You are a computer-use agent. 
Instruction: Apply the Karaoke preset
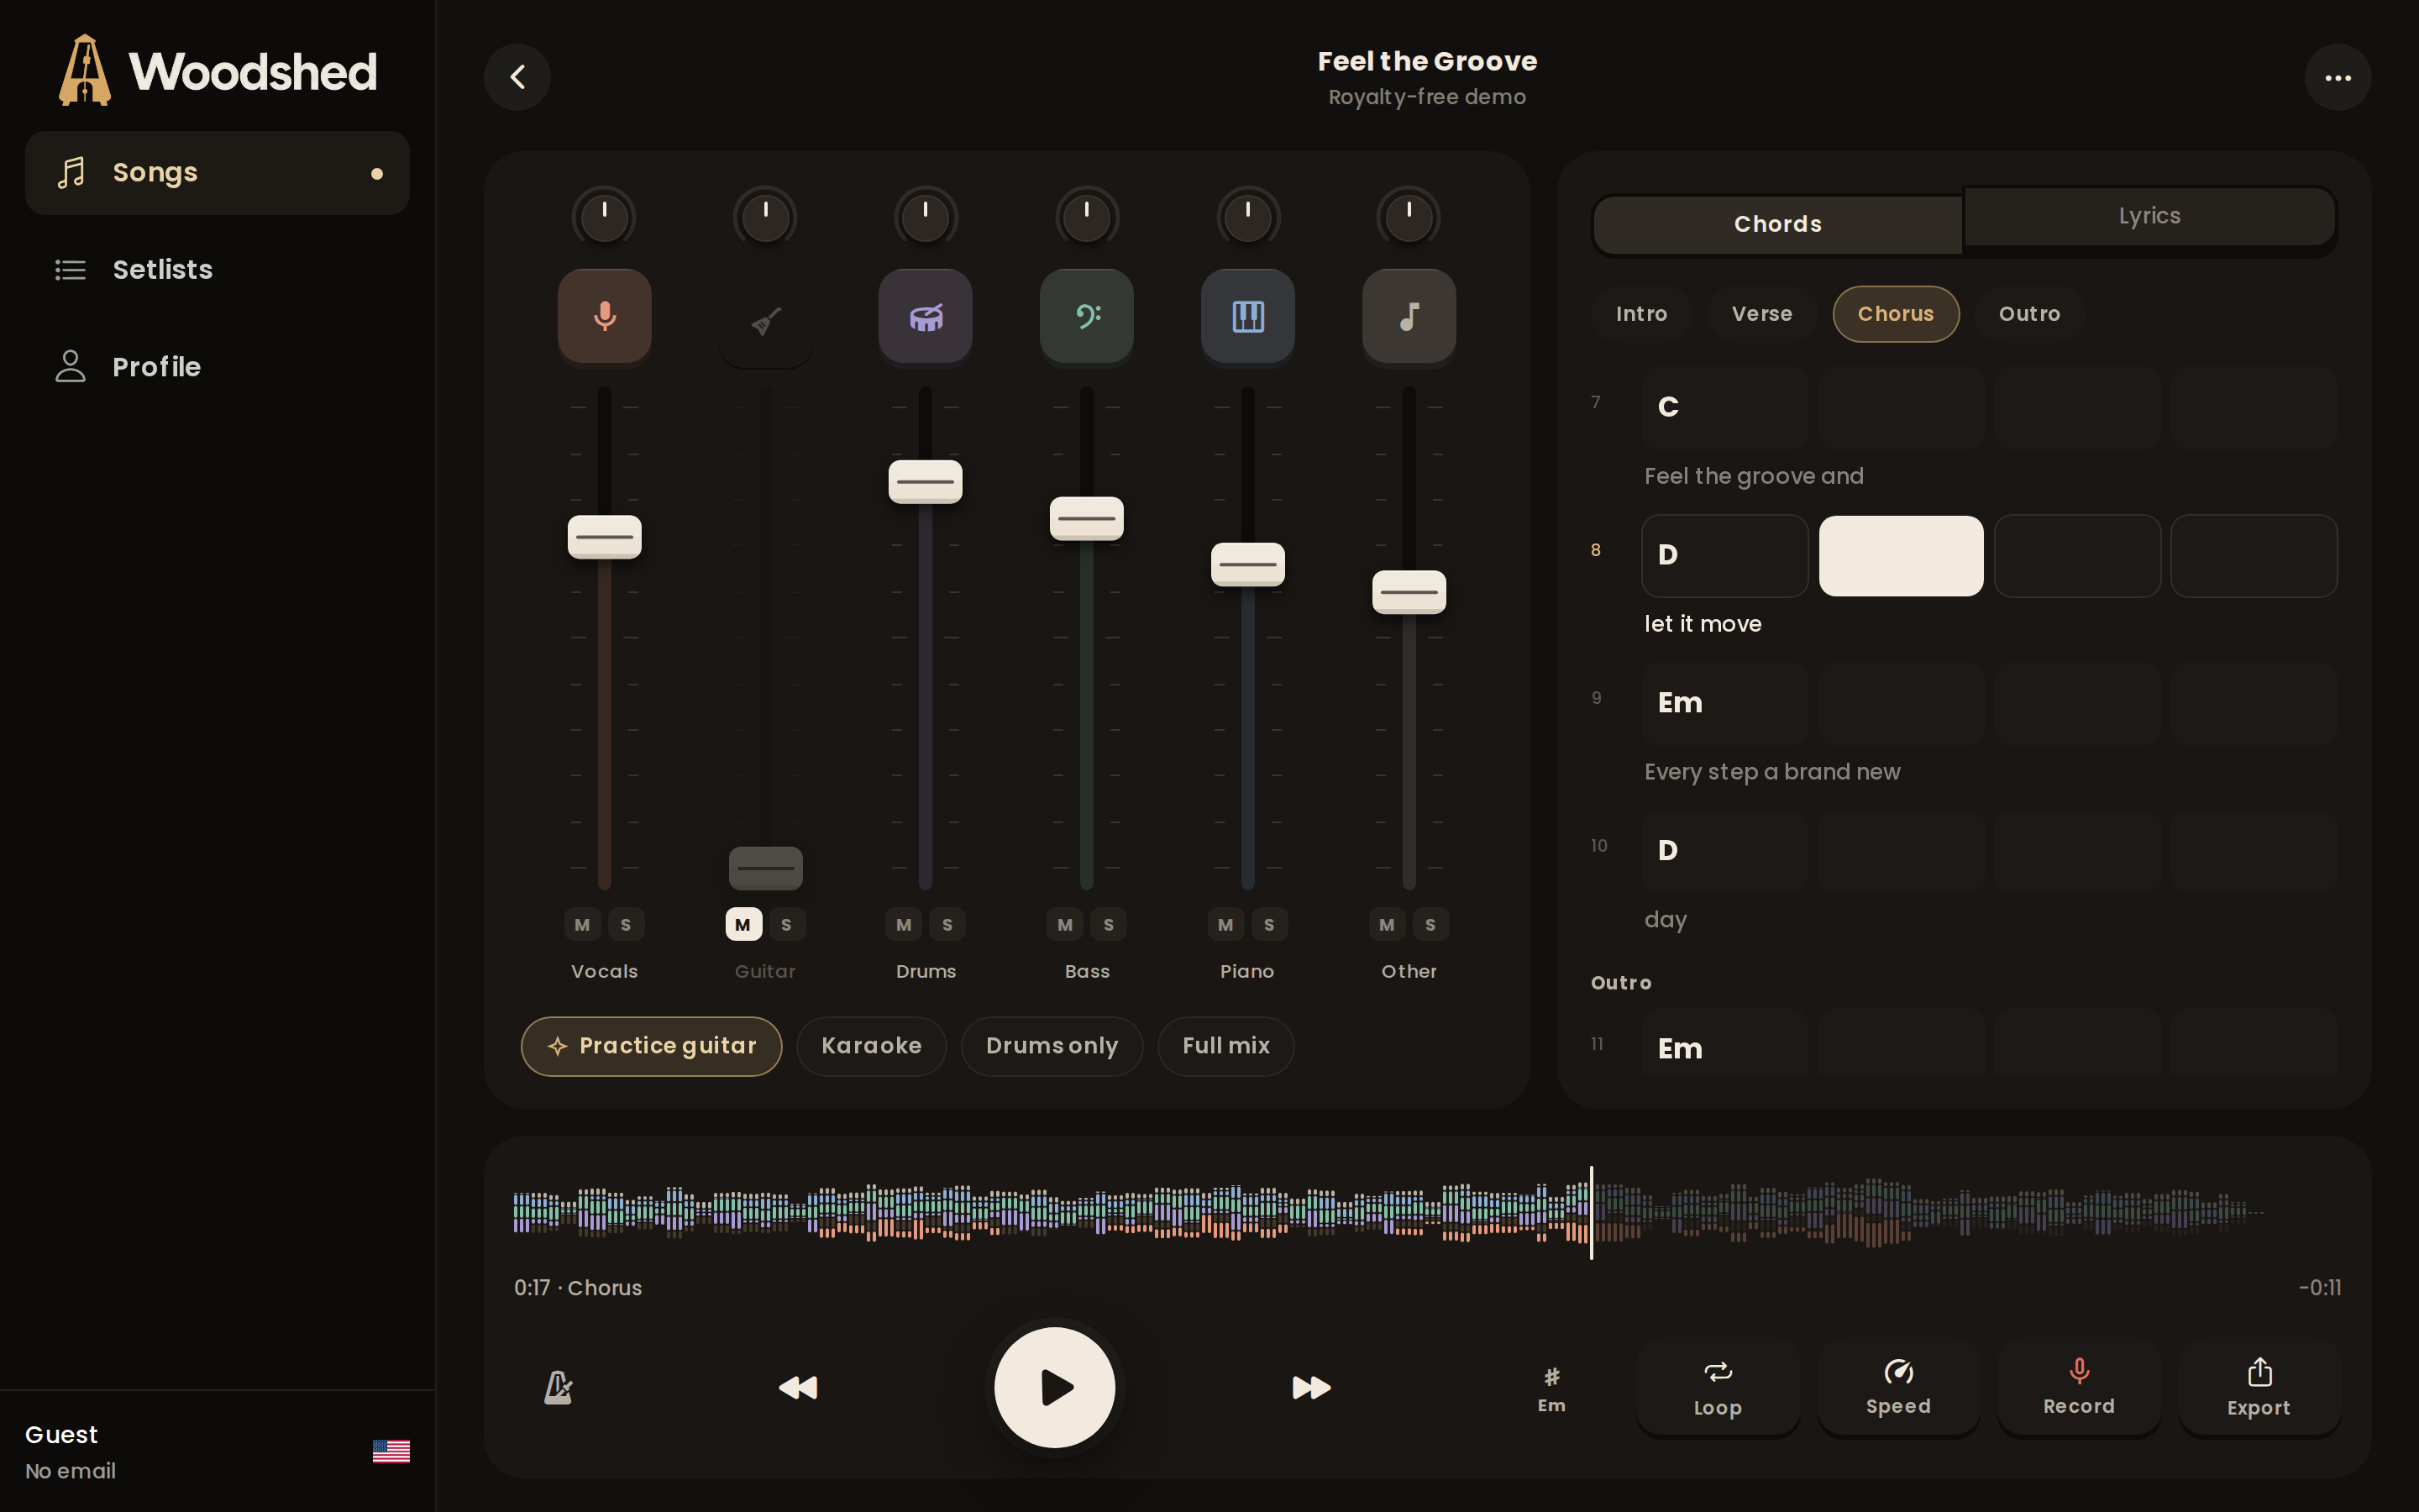[871, 1046]
